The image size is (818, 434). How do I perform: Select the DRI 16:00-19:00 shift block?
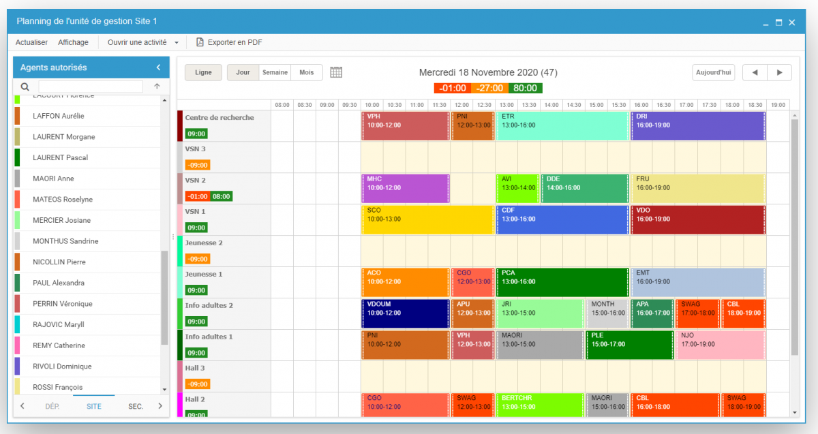(698, 126)
